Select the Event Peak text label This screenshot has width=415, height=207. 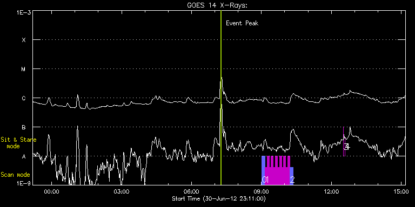(242, 23)
